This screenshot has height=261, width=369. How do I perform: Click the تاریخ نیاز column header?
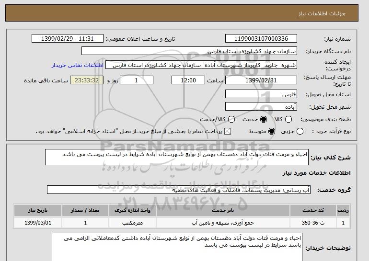[38, 210]
